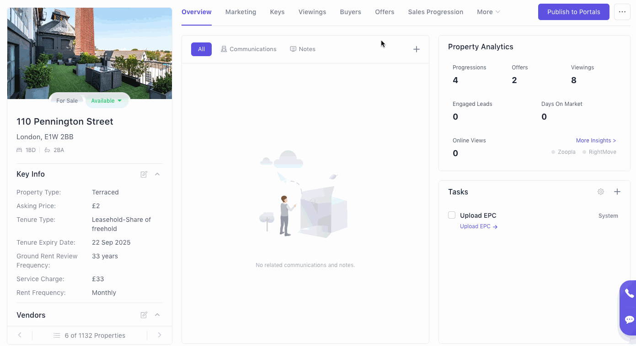
Task: Tick the Upload EPC task checkbox
Action: point(452,215)
